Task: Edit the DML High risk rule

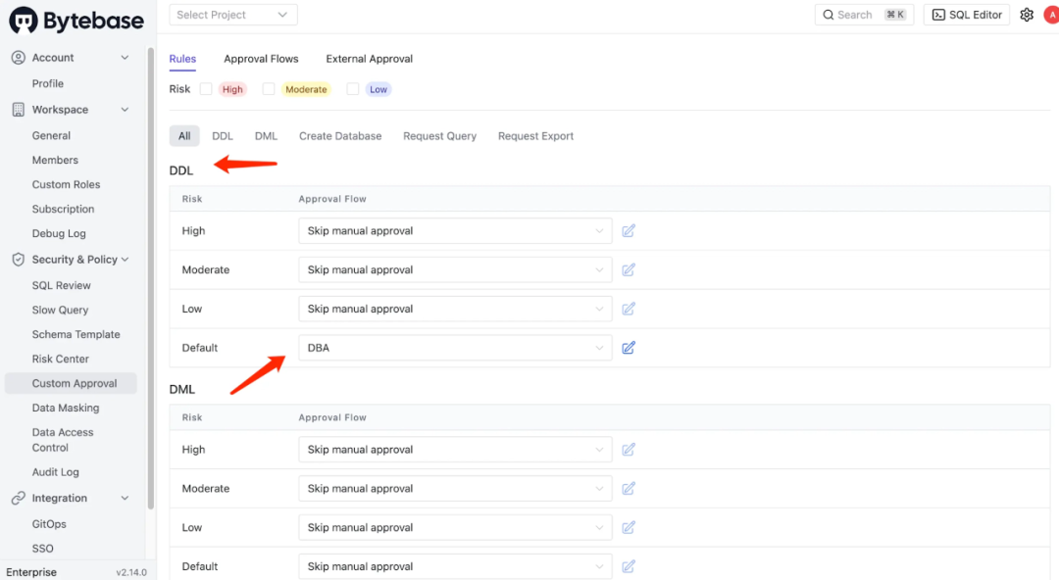Action: point(629,450)
